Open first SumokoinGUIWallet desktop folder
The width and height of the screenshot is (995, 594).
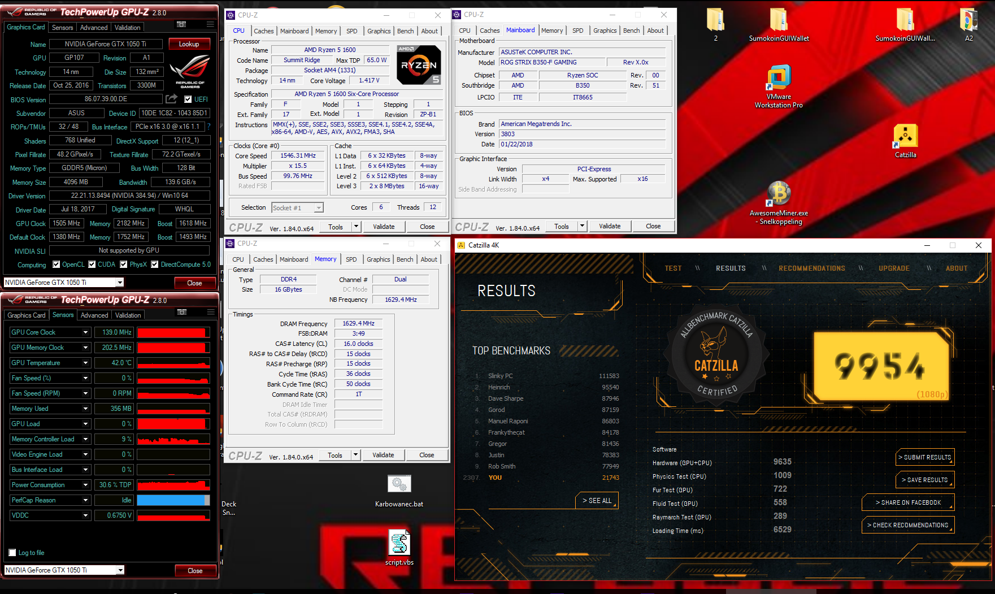click(779, 20)
